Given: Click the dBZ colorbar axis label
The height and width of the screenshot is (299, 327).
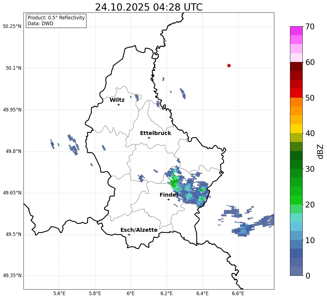Looking at the screenshot, I should click(320, 151).
